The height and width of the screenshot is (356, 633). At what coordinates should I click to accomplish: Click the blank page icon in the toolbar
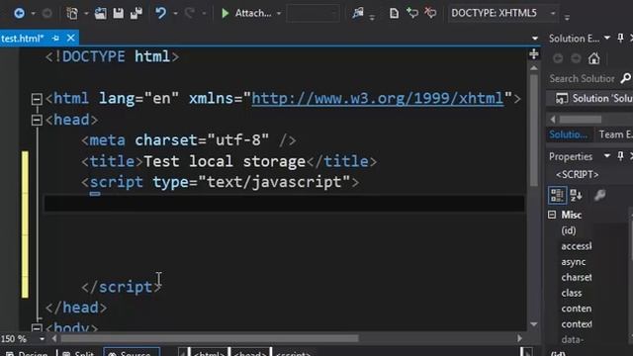pos(394,13)
